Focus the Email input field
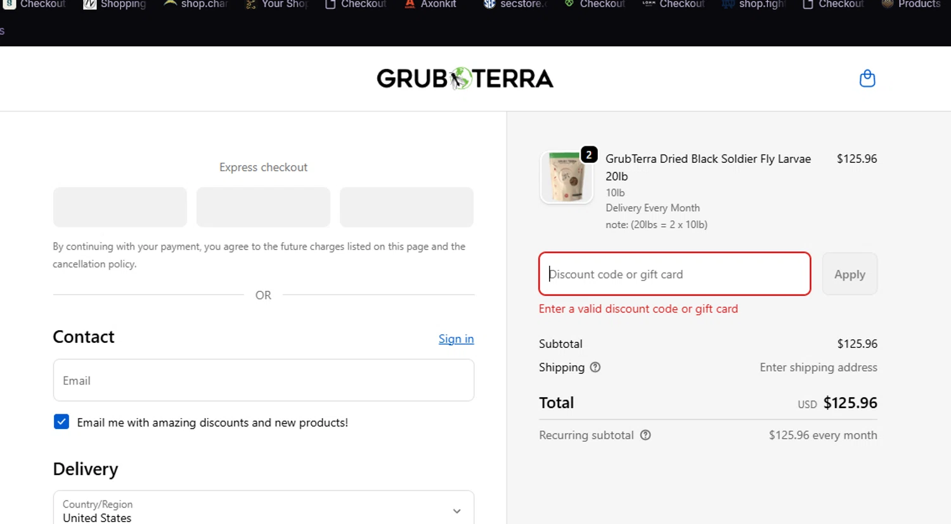 click(264, 380)
